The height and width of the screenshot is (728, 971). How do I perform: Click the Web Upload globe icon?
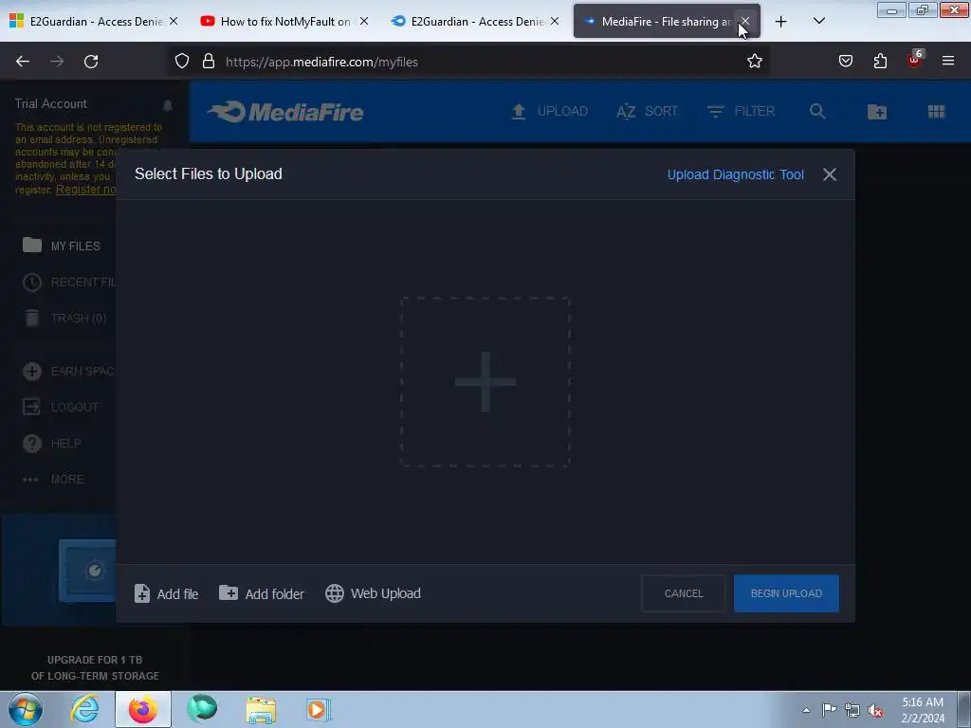[x=335, y=593]
